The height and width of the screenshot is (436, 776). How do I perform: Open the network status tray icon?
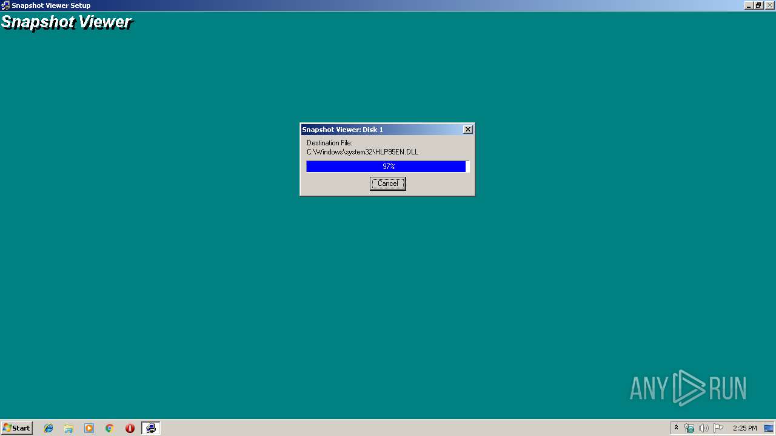click(x=689, y=428)
